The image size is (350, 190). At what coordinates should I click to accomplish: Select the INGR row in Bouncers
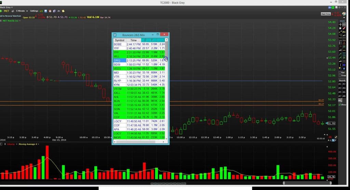click(139, 137)
